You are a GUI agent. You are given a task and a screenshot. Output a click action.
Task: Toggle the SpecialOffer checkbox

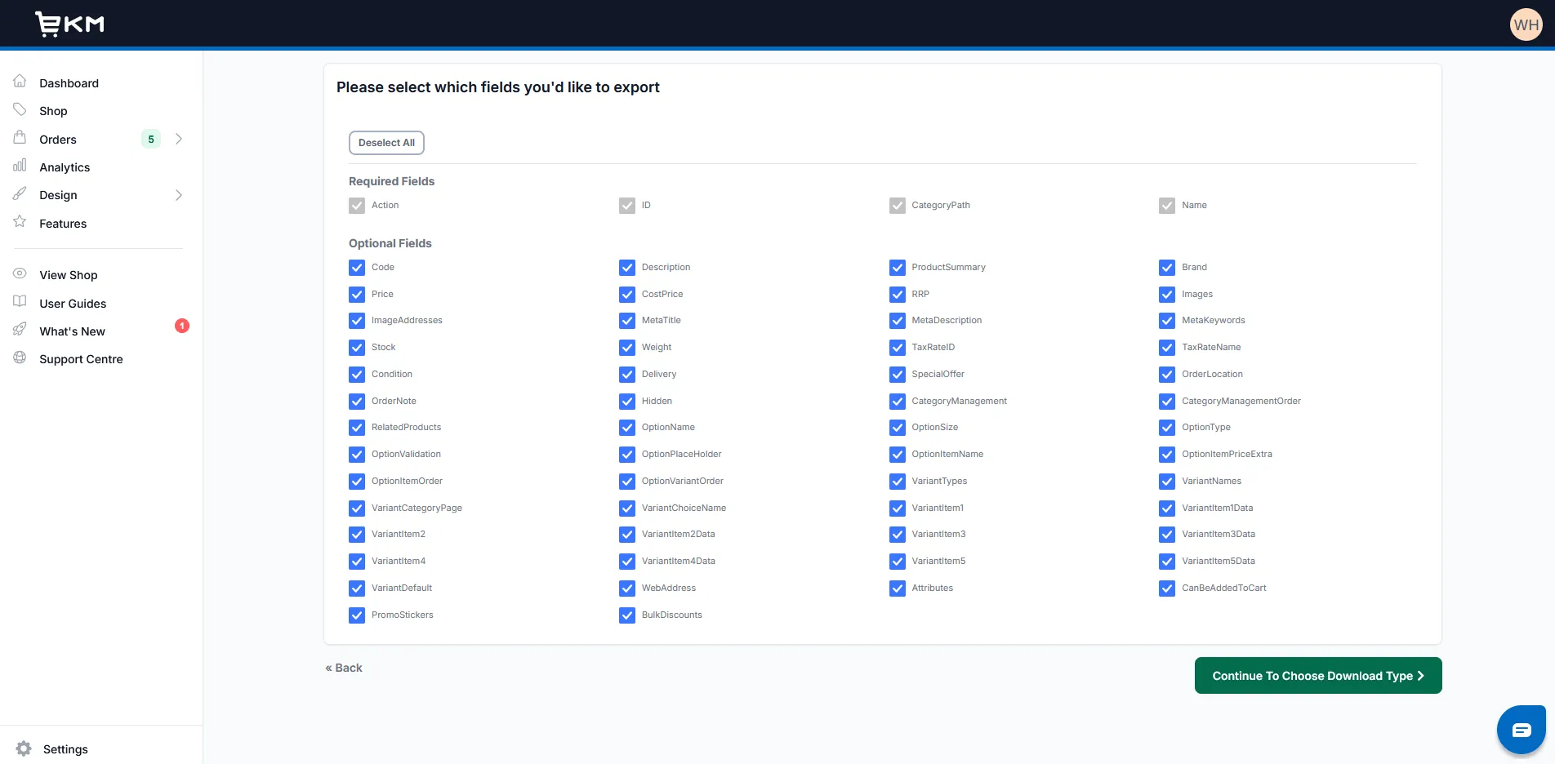898,375
